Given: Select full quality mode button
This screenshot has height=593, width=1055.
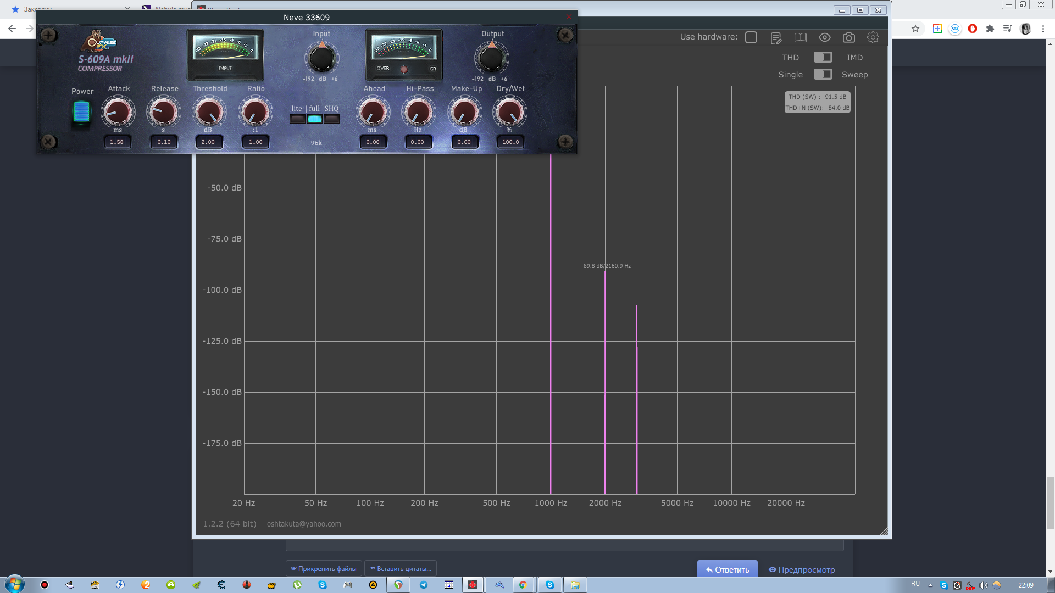Looking at the screenshot, I should point(314,119).
